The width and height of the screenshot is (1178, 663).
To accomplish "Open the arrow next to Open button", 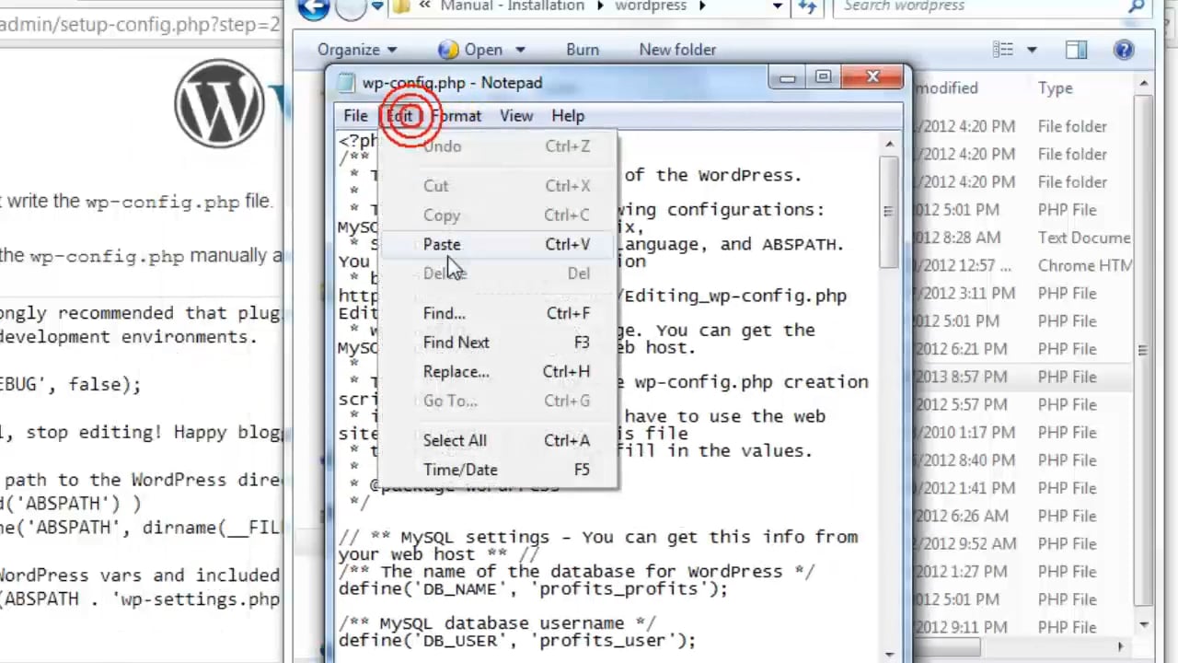I will 520,50.
